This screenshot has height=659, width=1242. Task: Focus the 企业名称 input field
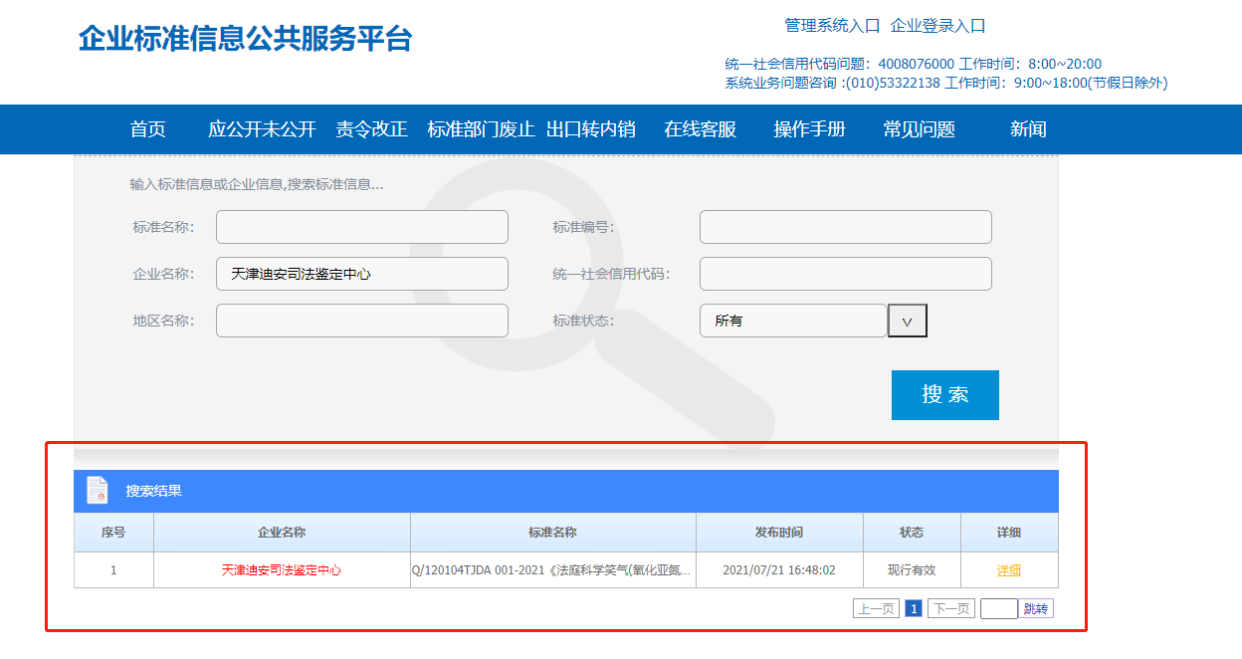[362, 274]
